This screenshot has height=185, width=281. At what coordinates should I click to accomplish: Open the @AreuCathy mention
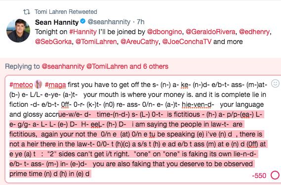[x=139, y=42]
